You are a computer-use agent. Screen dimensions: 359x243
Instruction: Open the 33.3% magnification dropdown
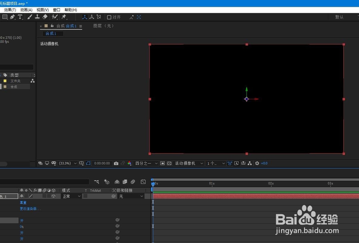coord(68,163)
